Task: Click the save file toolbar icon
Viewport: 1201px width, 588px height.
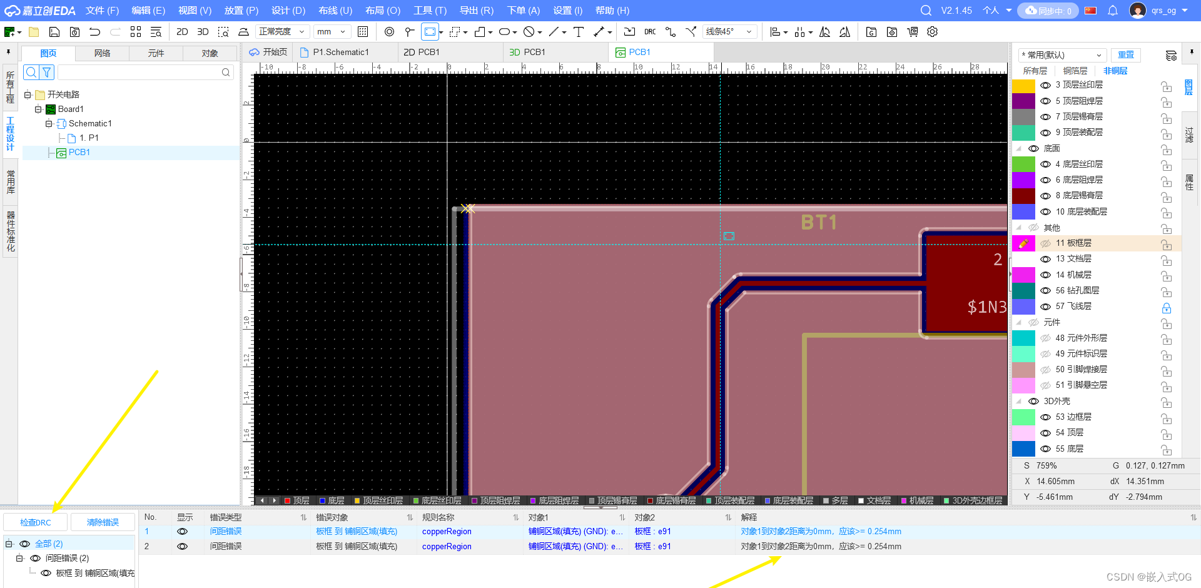Action: 54,32
